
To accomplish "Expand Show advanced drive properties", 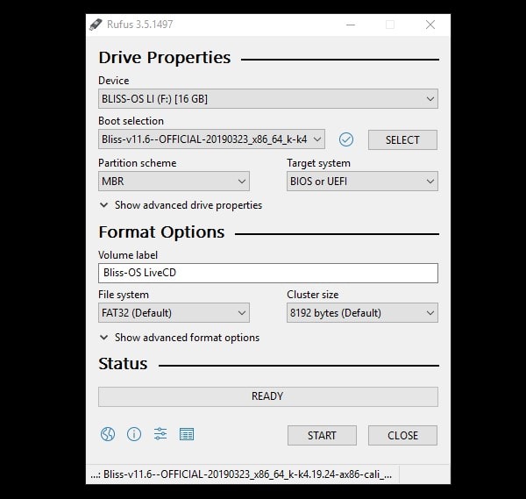I will point(181,205).
